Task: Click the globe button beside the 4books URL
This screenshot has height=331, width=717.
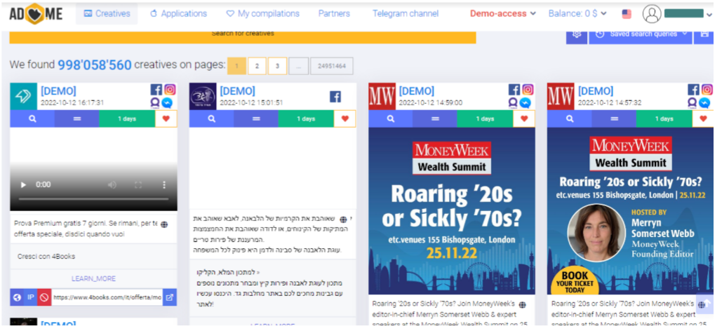Action: (17, 297)
